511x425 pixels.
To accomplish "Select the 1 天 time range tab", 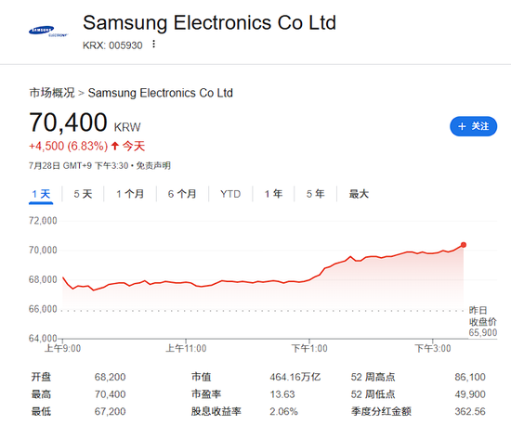I will point(41,194).
